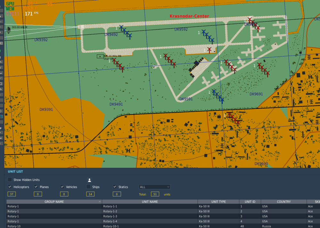Enable Show Hidden Units checkbox
This screenshot has height=228, width=320.
pos(10,180)
